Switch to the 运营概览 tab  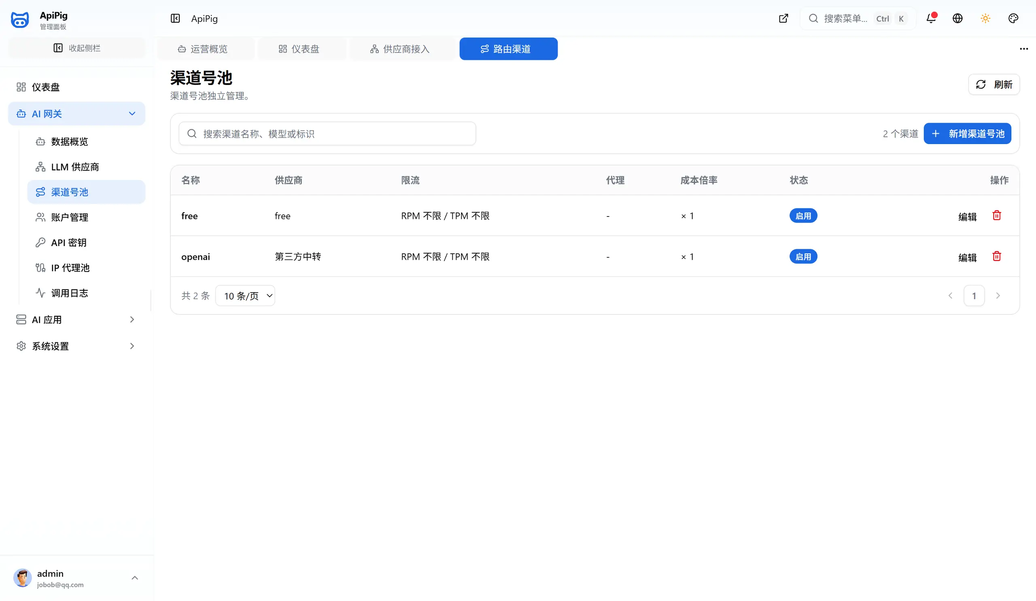203,49
